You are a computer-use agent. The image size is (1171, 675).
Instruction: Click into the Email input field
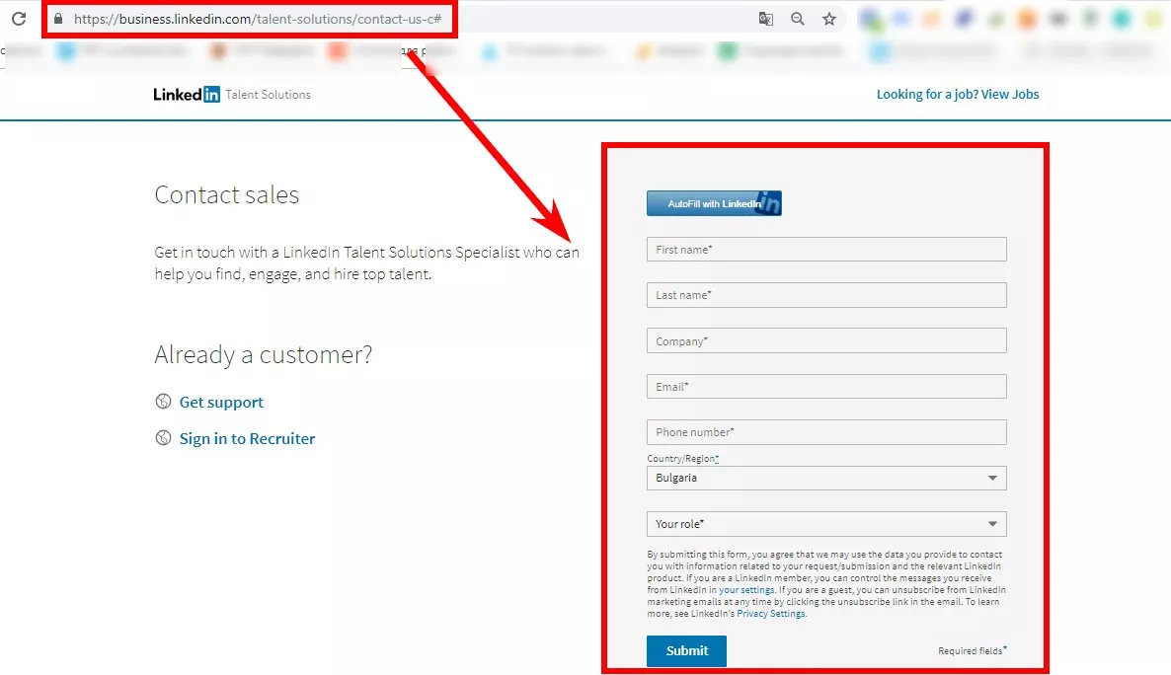click(x=826, y=386)
